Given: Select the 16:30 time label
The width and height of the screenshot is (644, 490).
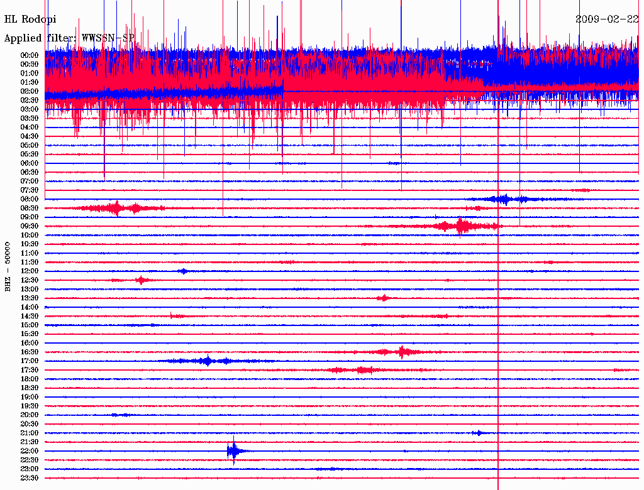Looking at the screenshot, I should tap(30, 352).
